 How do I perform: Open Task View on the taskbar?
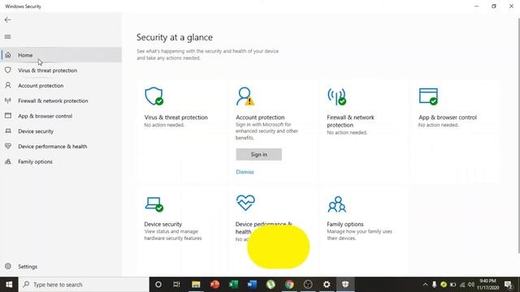[x=177, y=285]
